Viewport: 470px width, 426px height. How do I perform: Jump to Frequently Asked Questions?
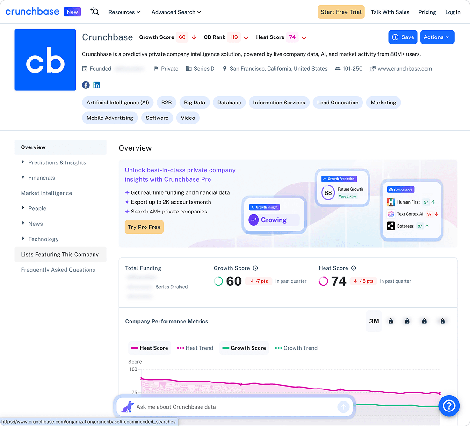coord(58,270)
